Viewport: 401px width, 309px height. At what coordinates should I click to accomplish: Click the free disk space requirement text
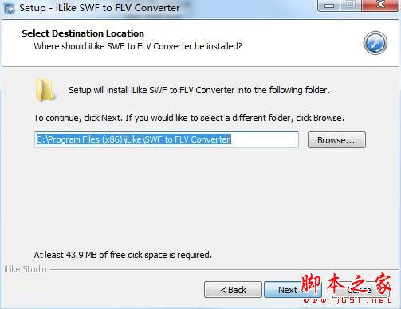click(x=123, y=255)
